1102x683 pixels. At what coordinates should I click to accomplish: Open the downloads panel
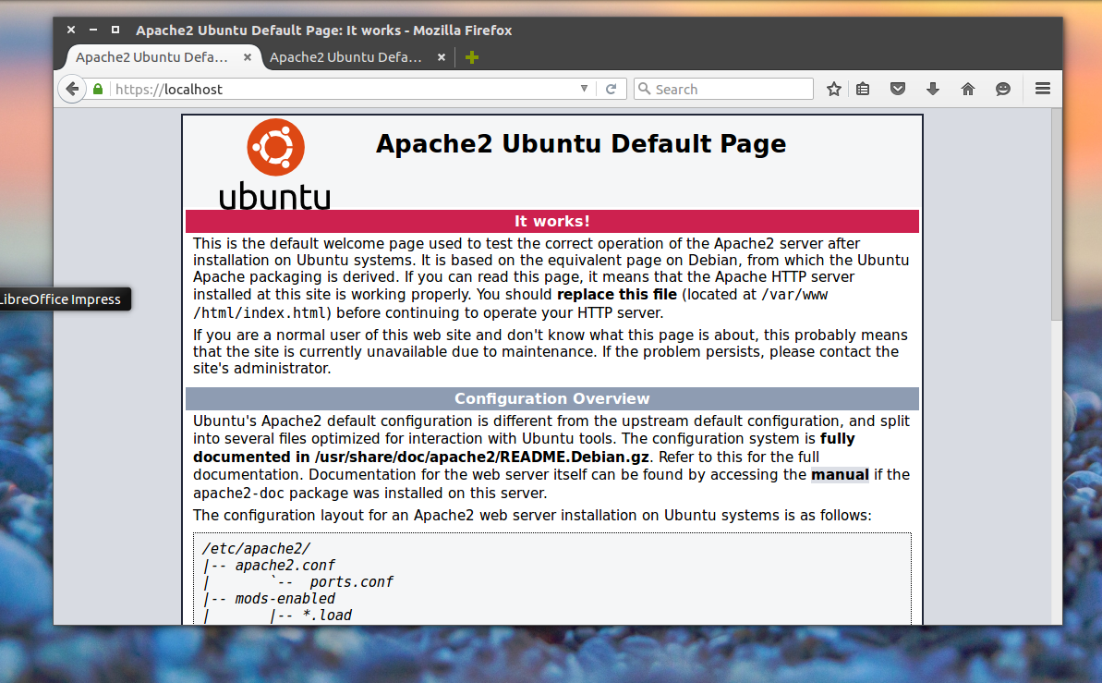tap(933, 90)
